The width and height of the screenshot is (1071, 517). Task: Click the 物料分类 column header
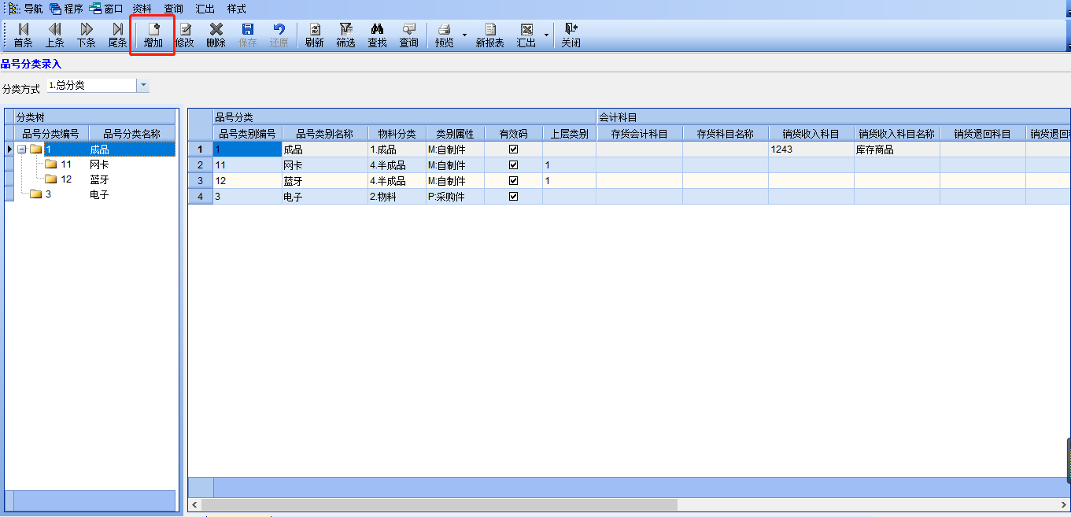click(397, 134)
